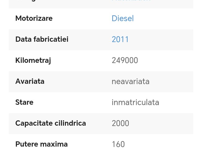Viewport: 202px width, 152px height.
Task: Click the 2011 fabrication year link
Action: tap(120, 40)
